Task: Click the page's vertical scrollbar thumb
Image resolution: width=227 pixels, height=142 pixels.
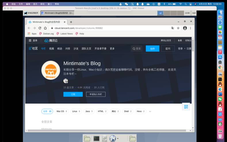Action: click(x=193, y=45)
